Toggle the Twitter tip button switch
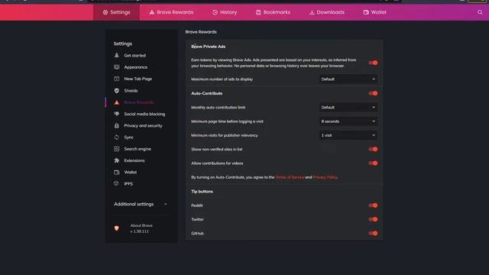 (373, 219)
